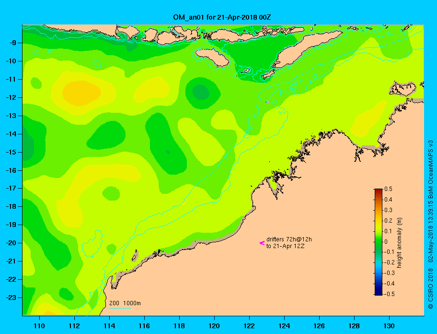This screenshot has height=334, width=437.
Task: Click the -0.5 colorbar tick label
Action: click(x=390, y=294)
